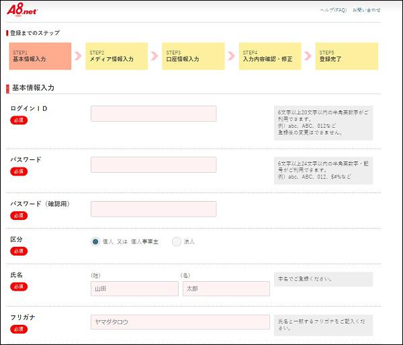The width and height of the screenshot is (403, 345).
Task: Click the 区分 field label
Action: [x=16, y=239]
